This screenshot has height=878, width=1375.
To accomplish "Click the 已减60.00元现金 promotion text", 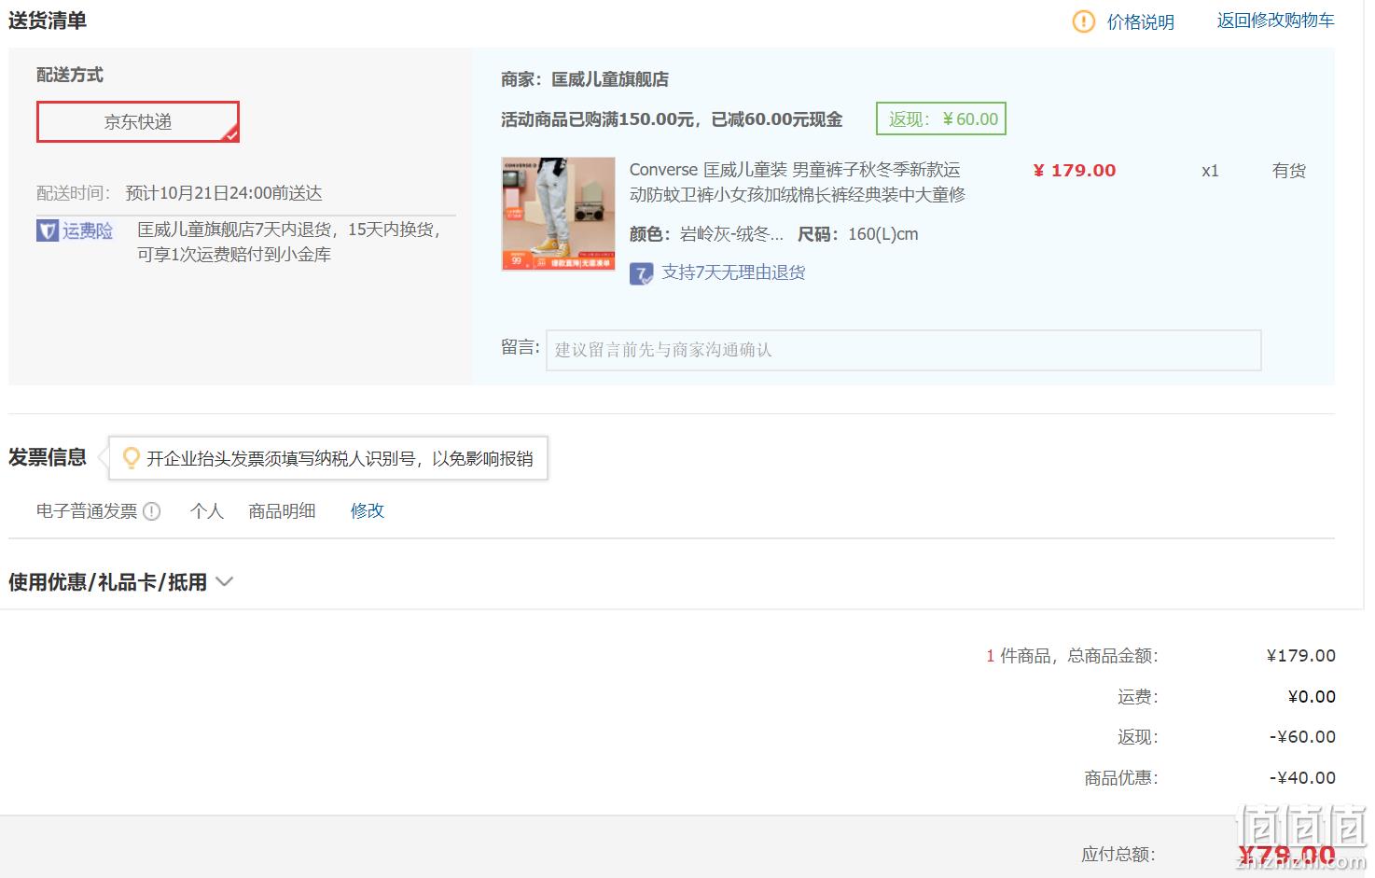I will [777, 119].
